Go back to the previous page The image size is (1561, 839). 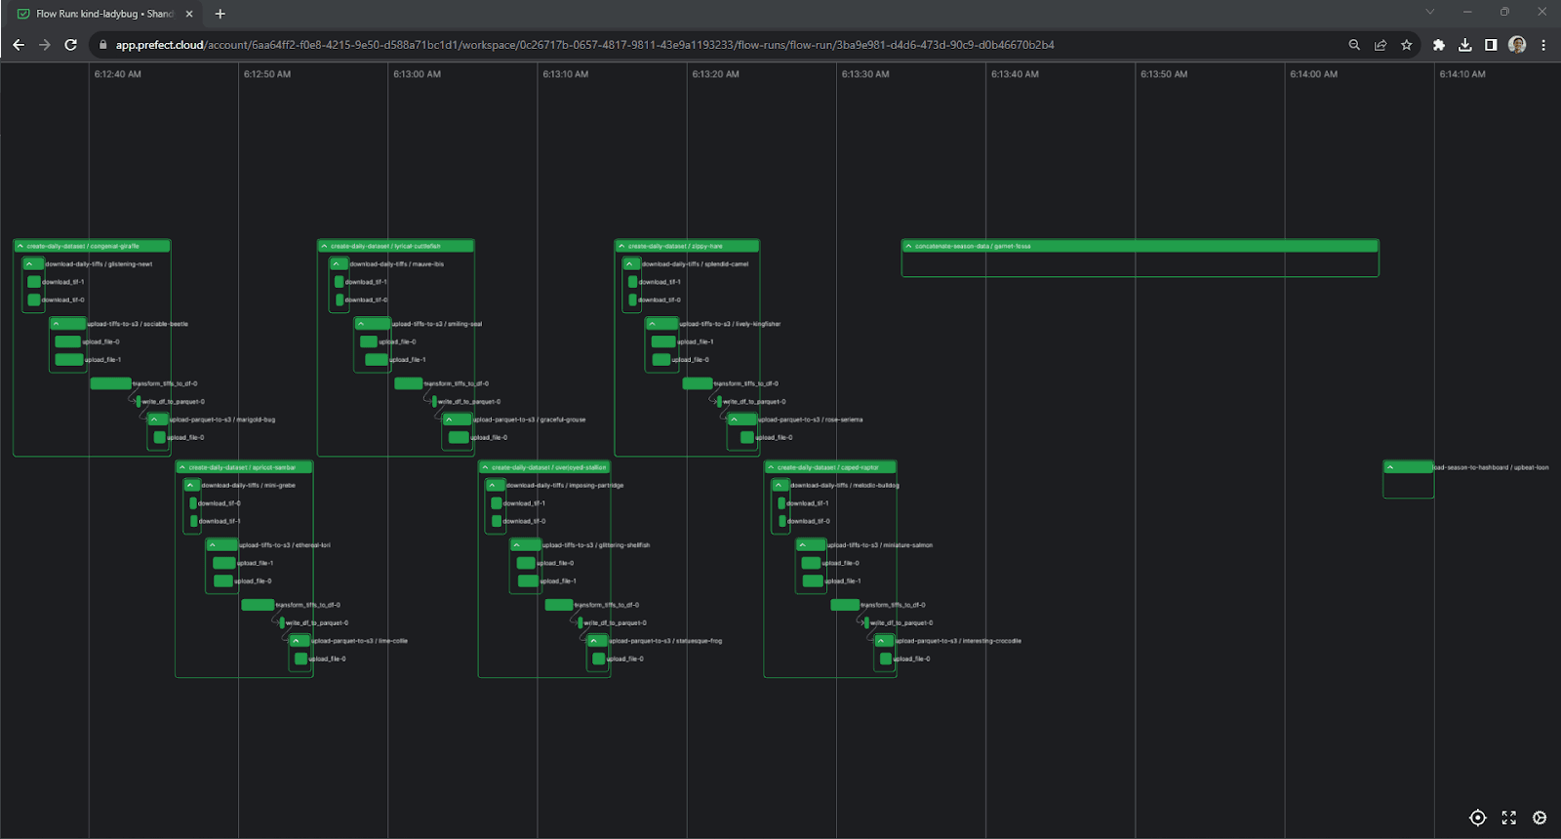[x=19, y=45]
